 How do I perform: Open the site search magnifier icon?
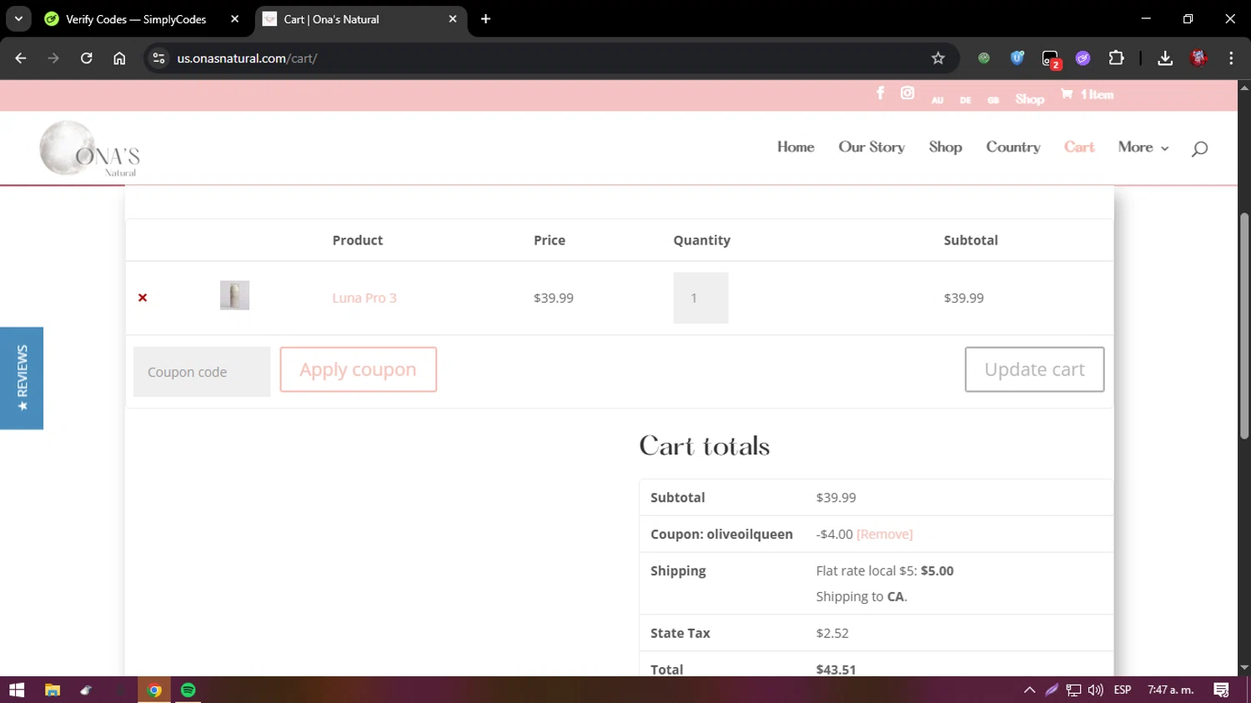pyautogui.click(x=1199, y=149)
